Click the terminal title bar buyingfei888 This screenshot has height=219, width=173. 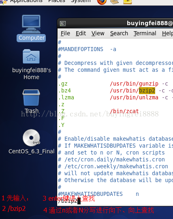pyautogui.click(x=150, y=23)
